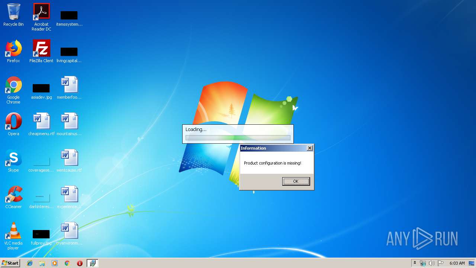Select the mountainus Word document
The image size is (476, 268).
tap(69, 125)
